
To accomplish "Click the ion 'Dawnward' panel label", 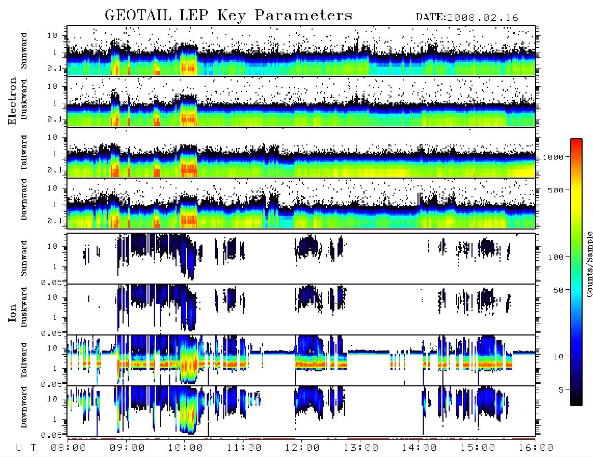I will (24, 407).
